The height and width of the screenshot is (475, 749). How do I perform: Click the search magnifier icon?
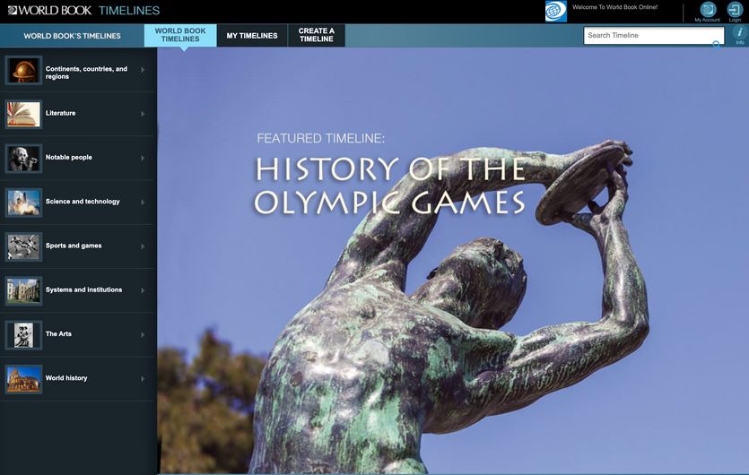716,45
